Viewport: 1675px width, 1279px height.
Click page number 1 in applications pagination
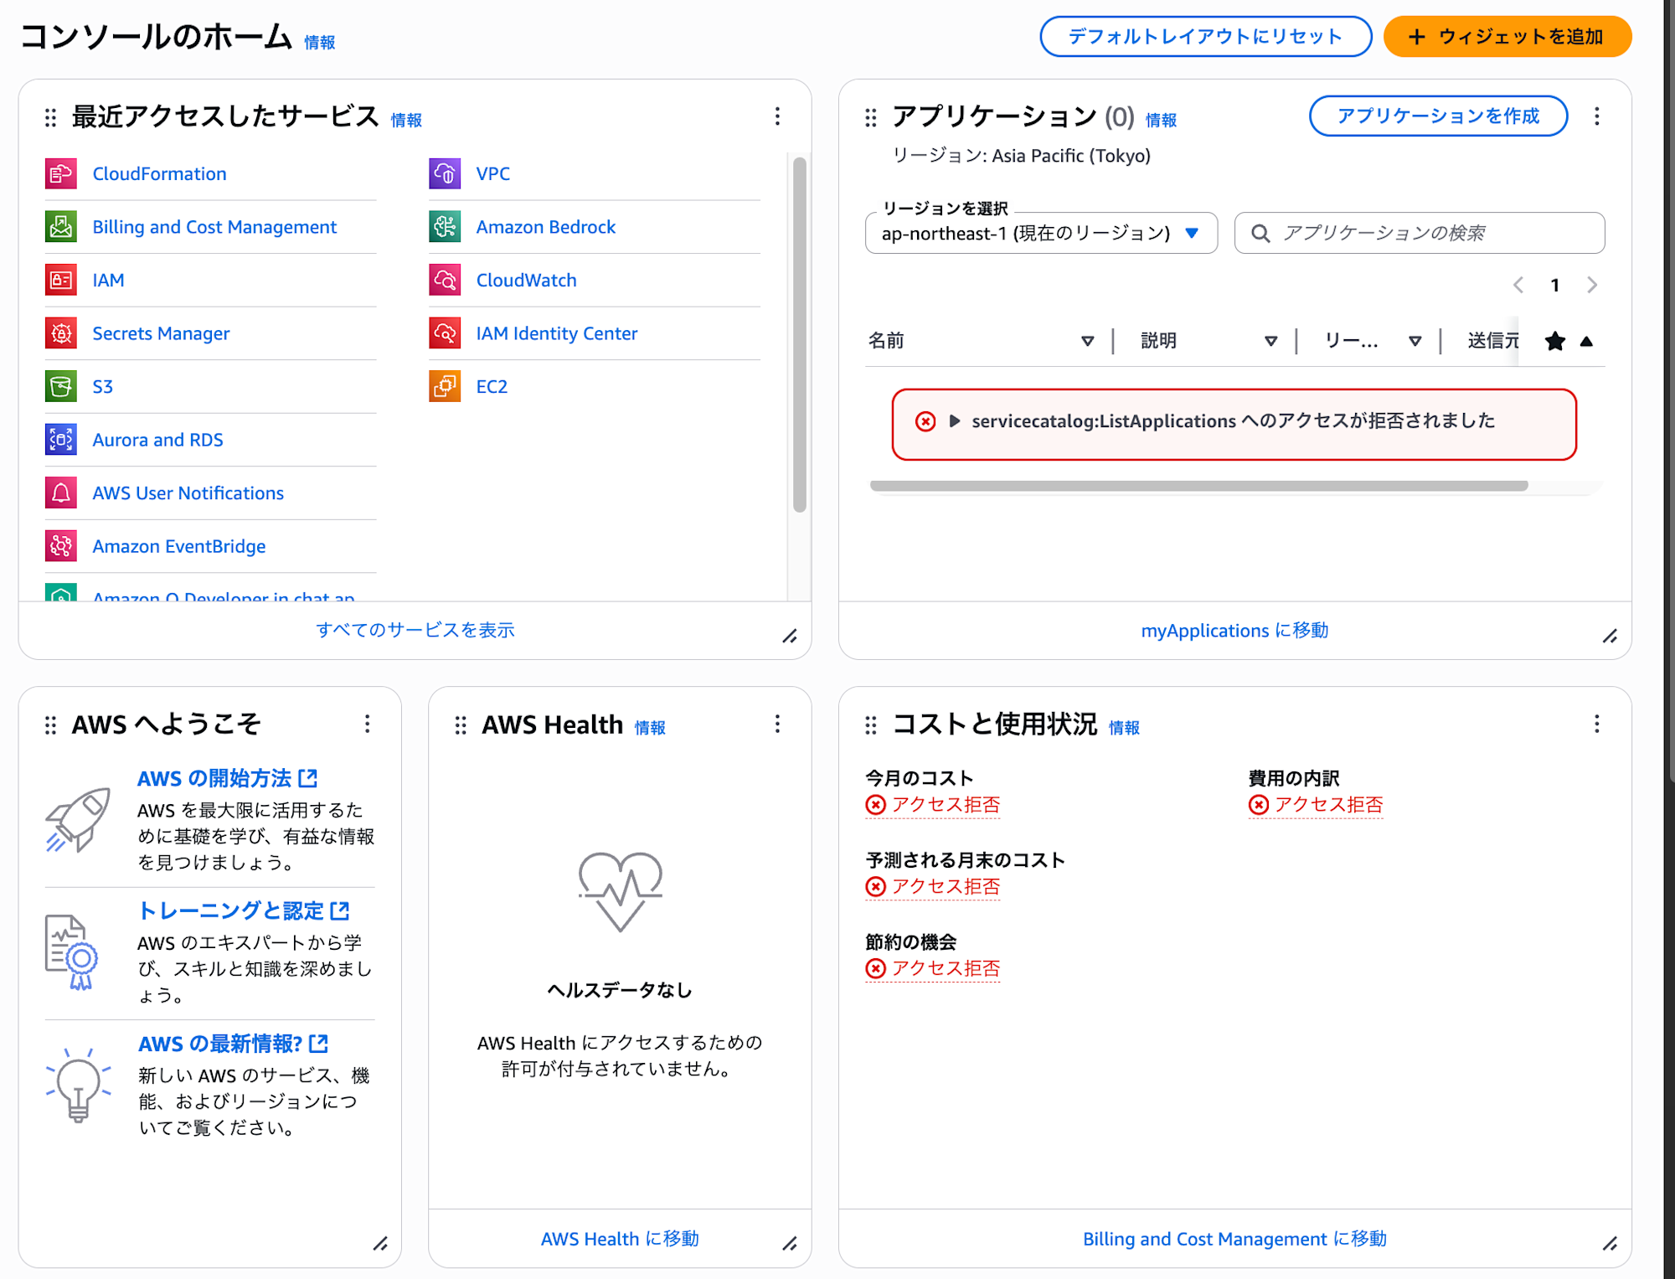1555,285
